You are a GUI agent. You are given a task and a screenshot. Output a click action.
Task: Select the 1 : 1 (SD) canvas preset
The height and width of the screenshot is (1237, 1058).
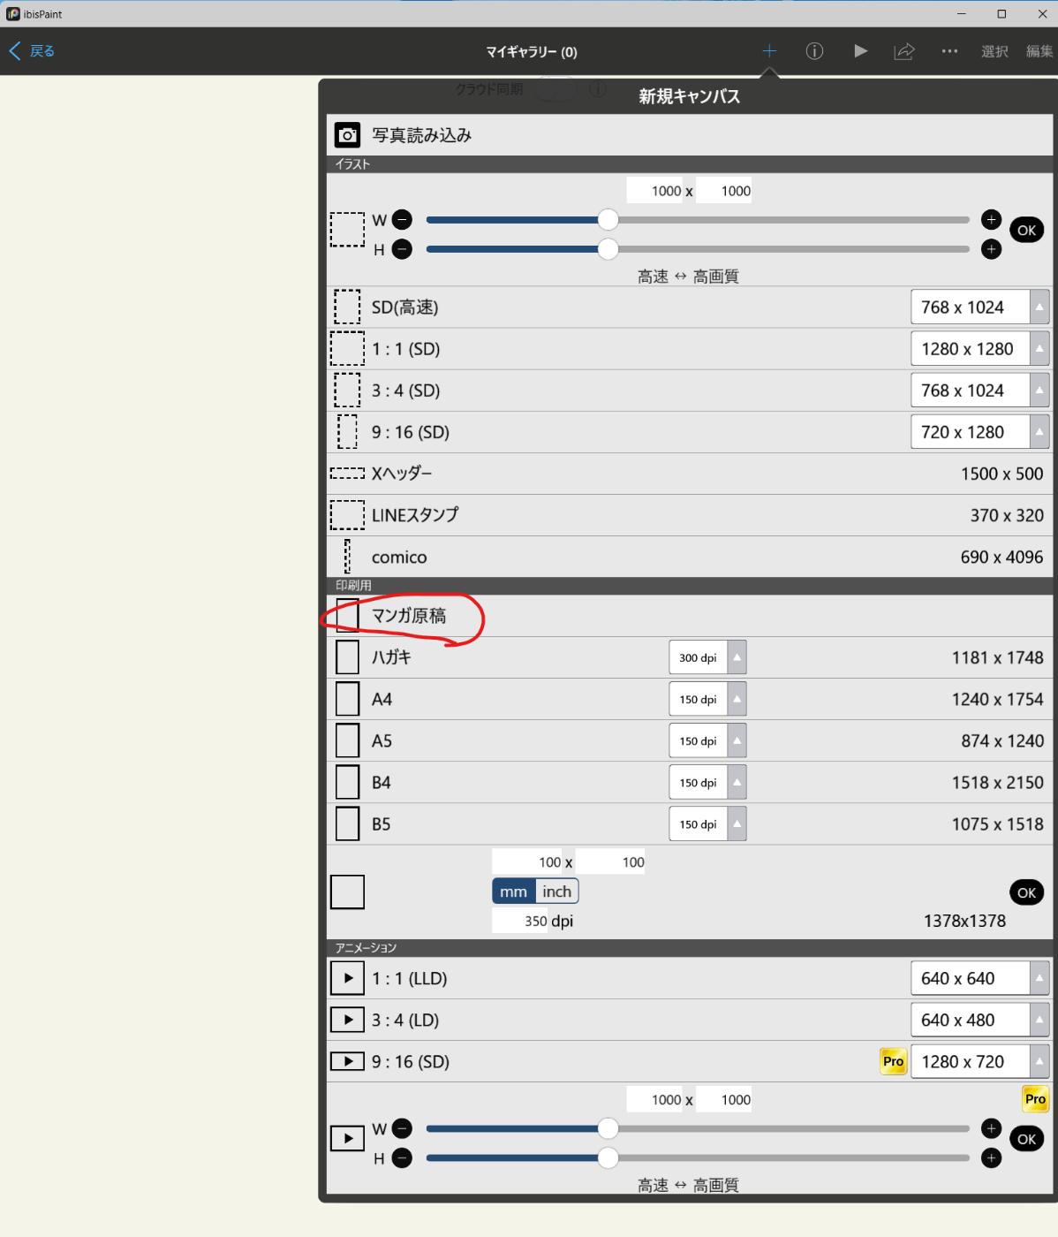click(690, 348)
